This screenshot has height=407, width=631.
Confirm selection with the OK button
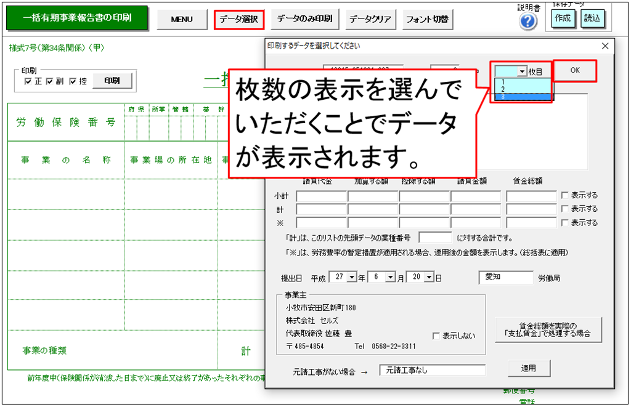pyautogui.click(x=575, y=71)
